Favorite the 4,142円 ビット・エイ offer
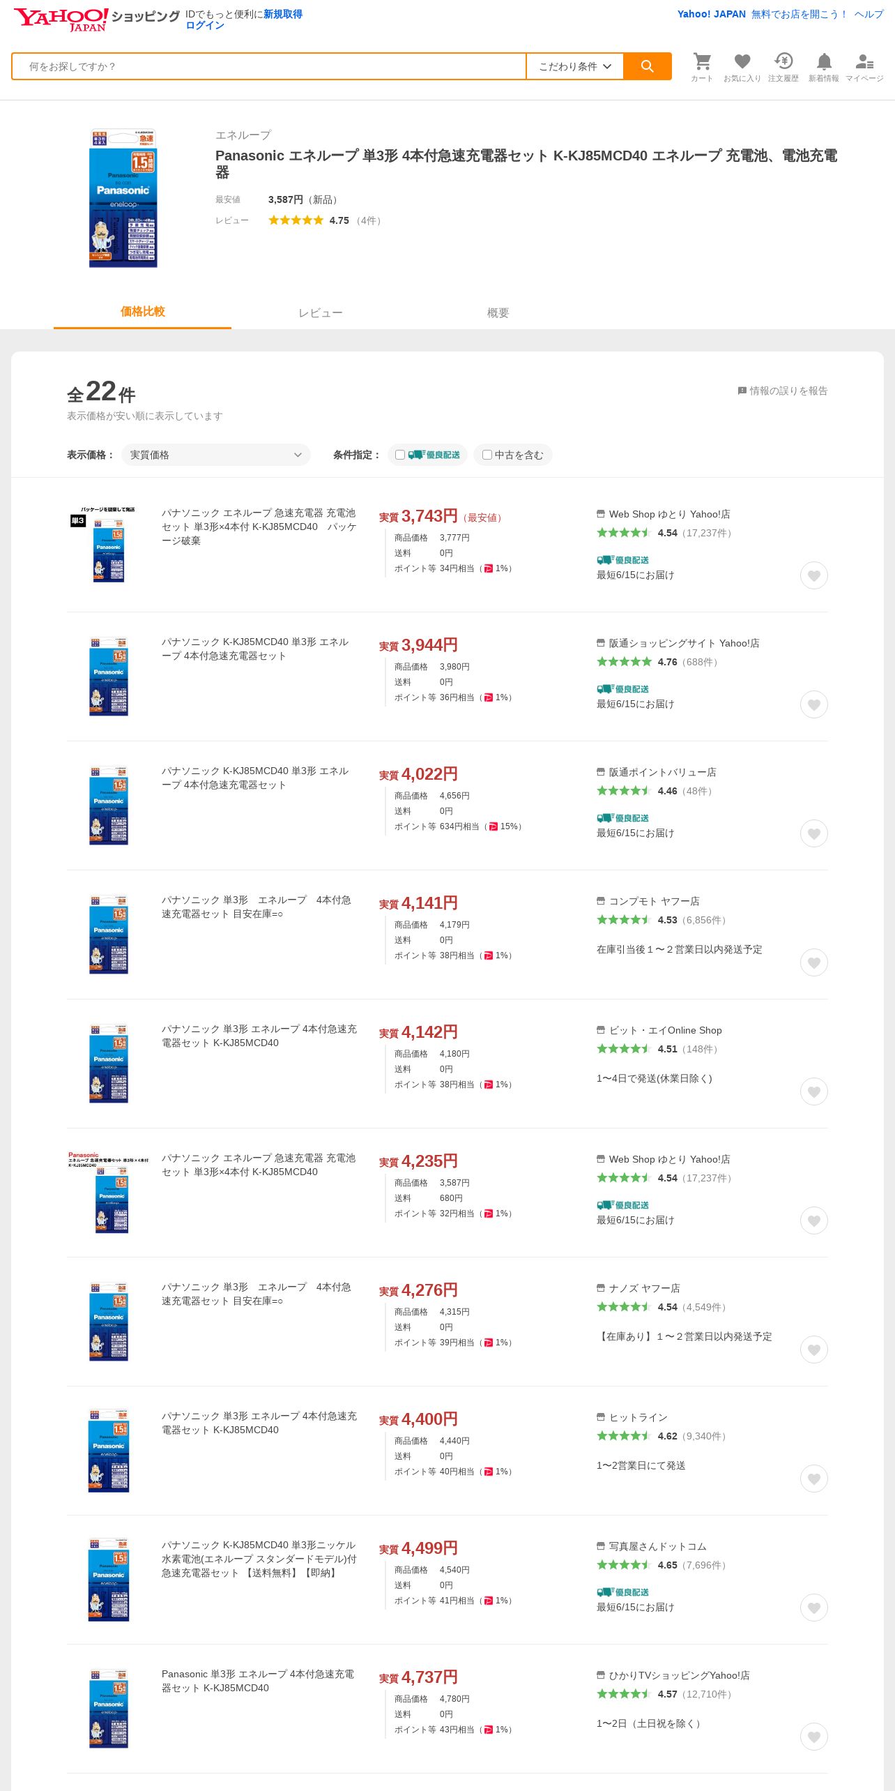 (x=813, y=1091)
